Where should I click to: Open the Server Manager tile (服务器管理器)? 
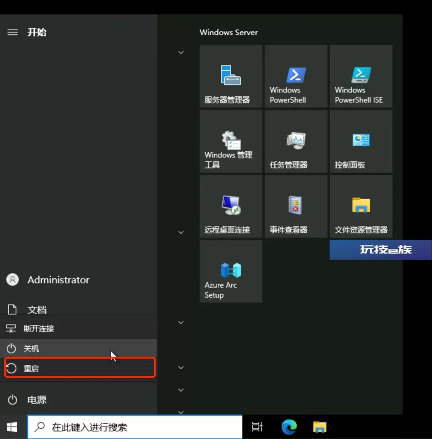pyautogui.click(x=231, y=76)
